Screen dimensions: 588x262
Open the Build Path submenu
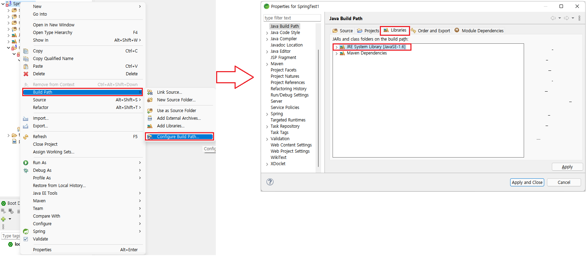click(83, 92)
